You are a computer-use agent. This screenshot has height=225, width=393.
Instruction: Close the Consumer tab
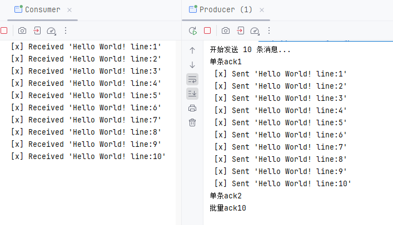coord(69,10)
